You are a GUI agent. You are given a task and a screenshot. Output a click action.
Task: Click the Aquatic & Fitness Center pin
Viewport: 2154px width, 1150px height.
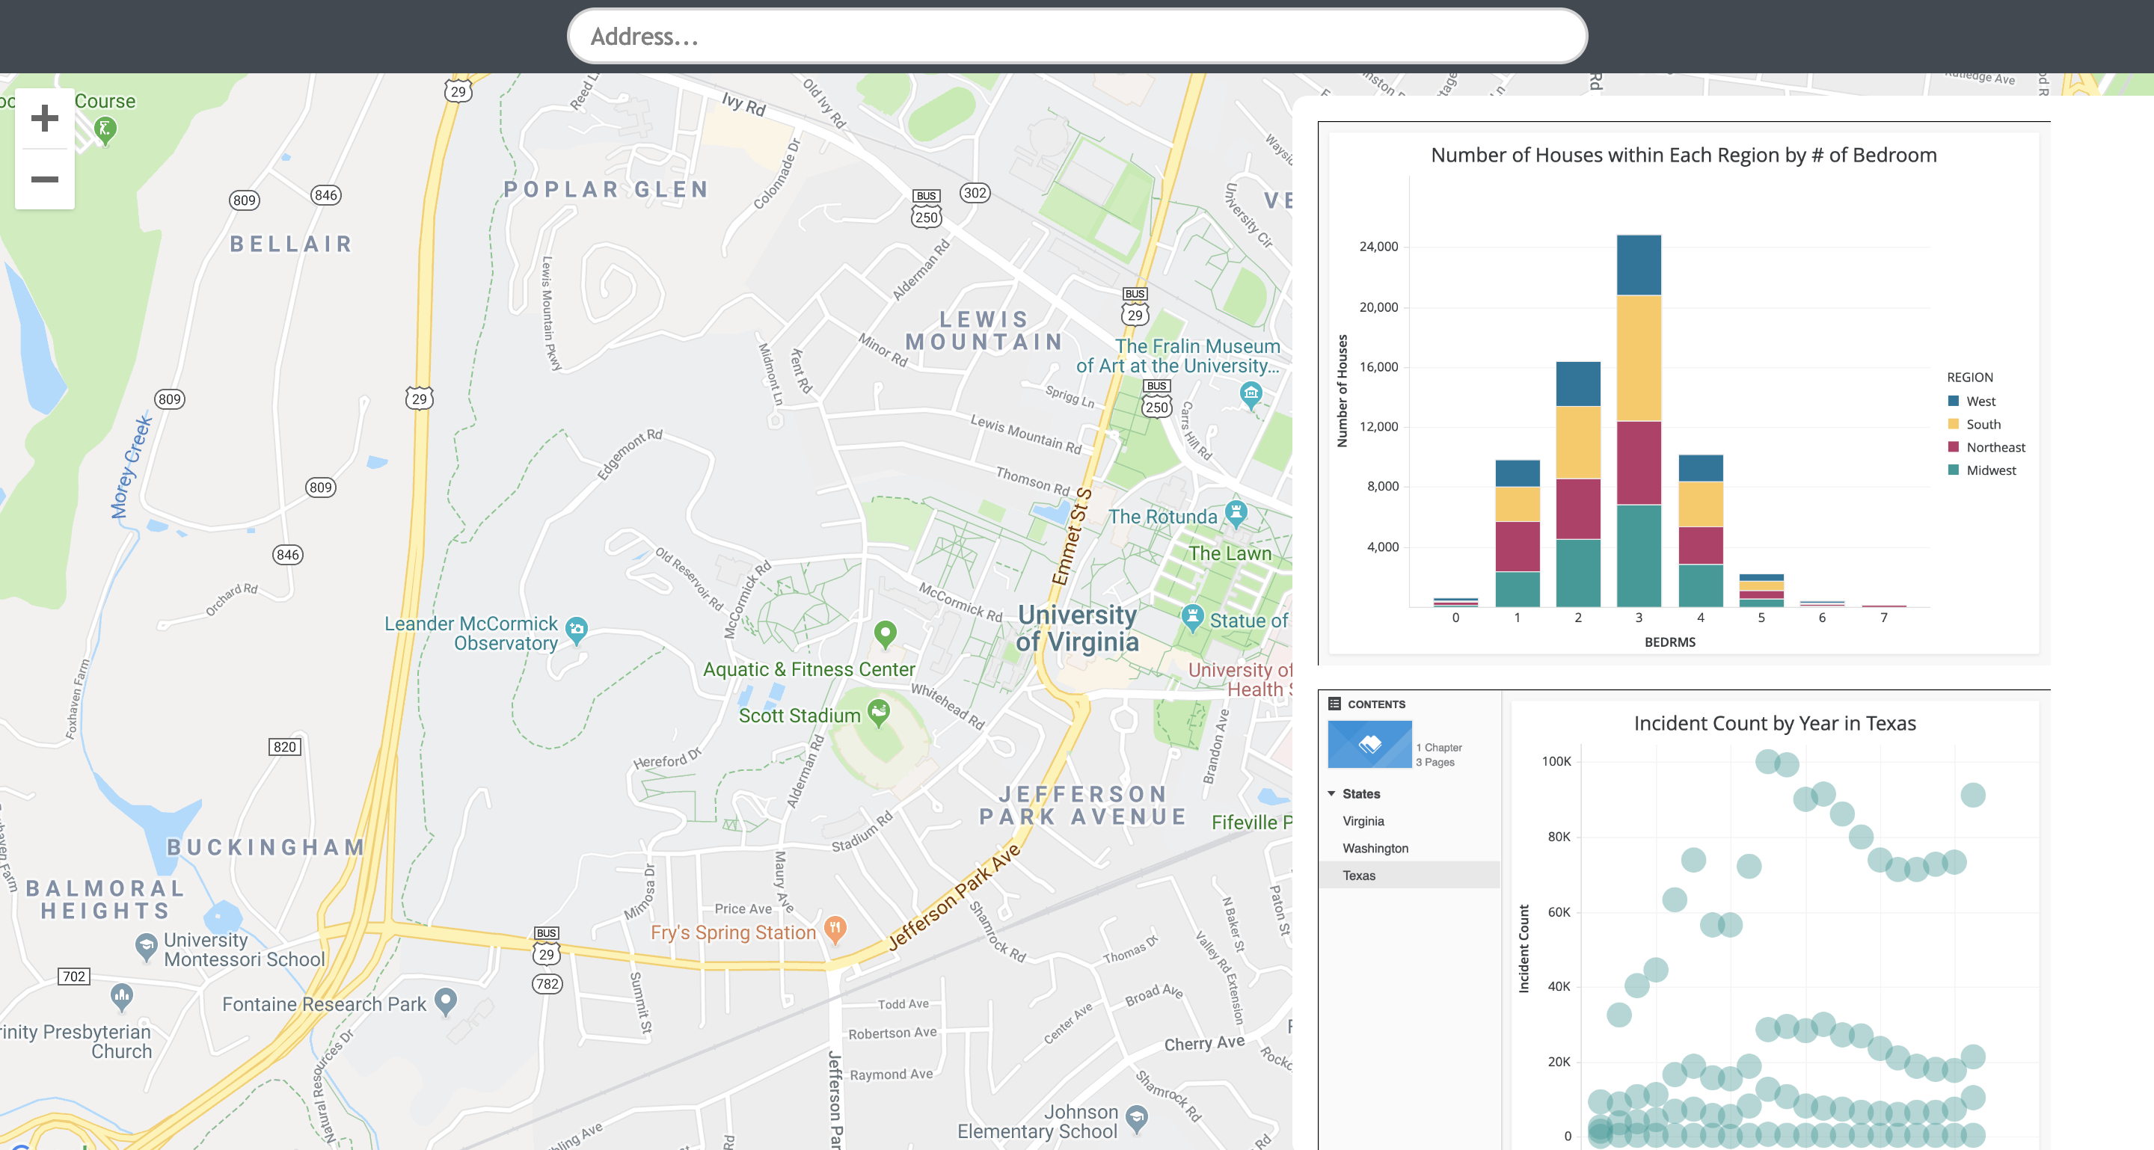tap(885, 633)
